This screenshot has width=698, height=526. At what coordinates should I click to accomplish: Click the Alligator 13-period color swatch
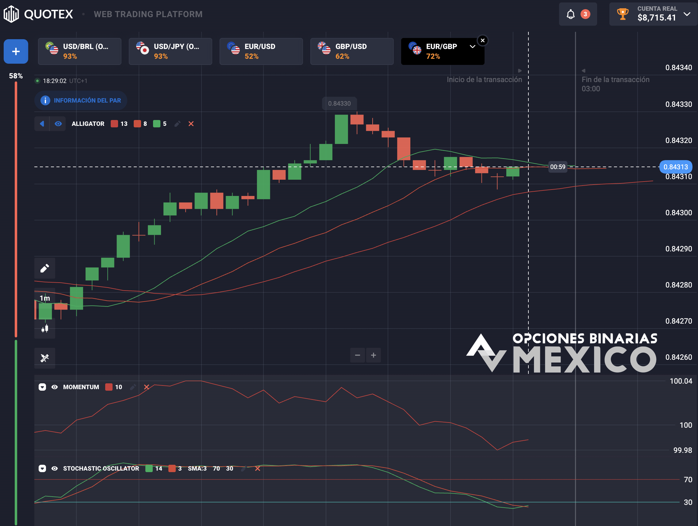click(114, 124)
